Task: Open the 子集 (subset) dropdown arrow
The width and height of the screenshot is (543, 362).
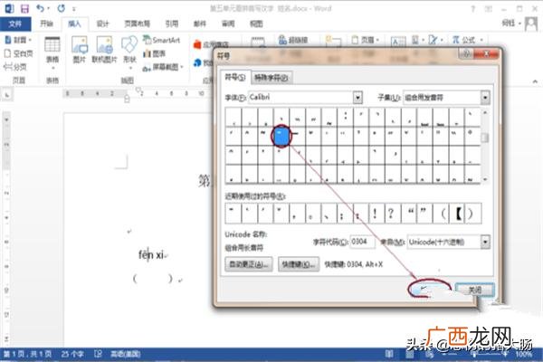Action: [485, 98]
